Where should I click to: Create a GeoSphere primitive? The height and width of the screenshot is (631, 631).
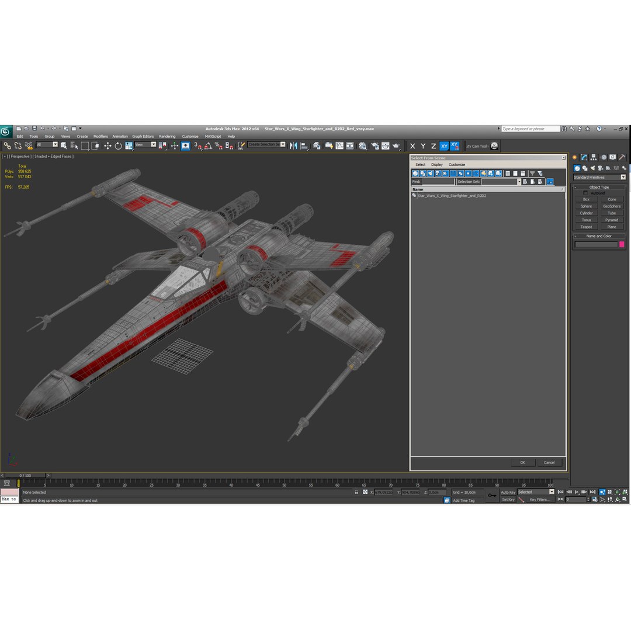(x=612, y=206)
